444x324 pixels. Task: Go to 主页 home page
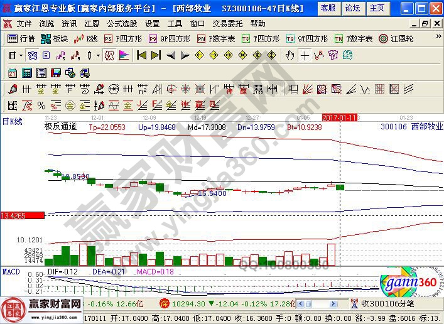pos(376,8)
